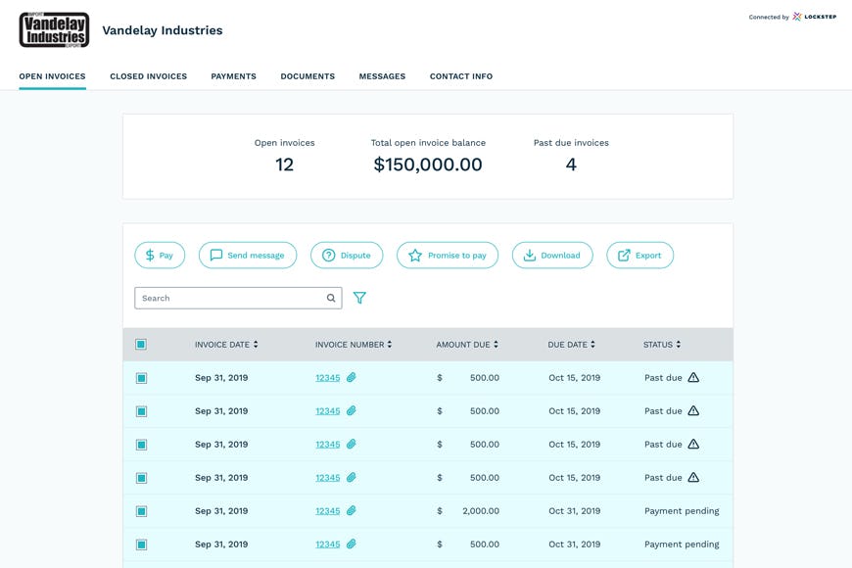Screen dimensions: 852x568
Task: Click the Dispute button
Action: 347,255
